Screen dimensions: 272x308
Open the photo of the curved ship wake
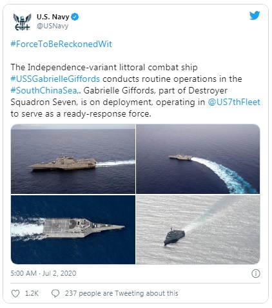coord(198,159)
